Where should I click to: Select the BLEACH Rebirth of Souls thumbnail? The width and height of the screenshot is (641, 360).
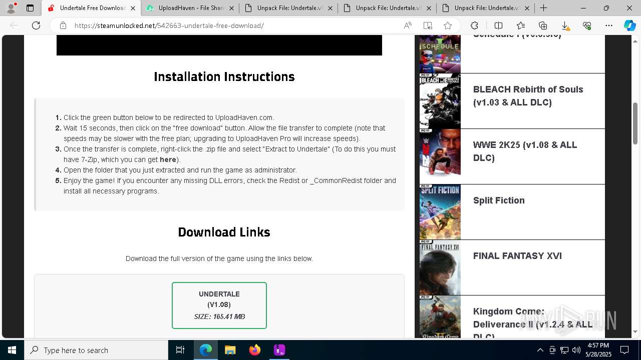[440, 101]
